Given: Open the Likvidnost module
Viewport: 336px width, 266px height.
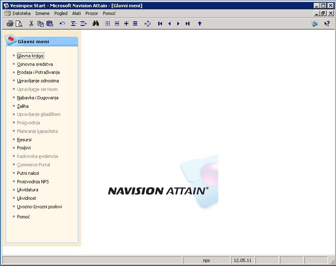Looking at the screenshot, I should [x=27, y=198].
